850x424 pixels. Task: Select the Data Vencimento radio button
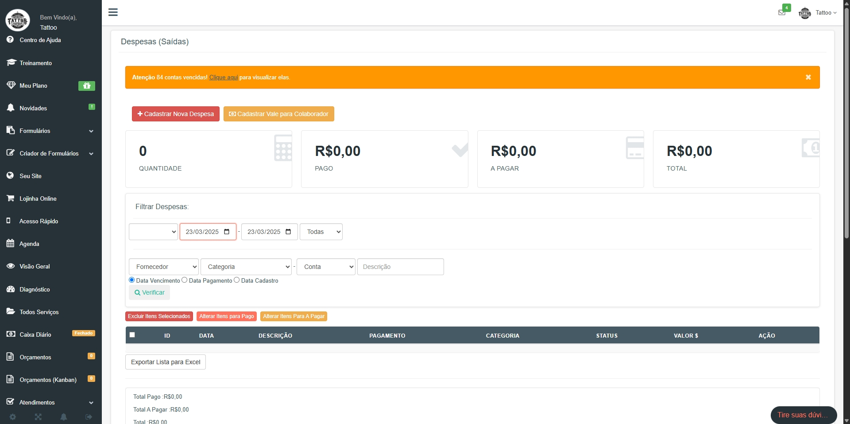131,280
